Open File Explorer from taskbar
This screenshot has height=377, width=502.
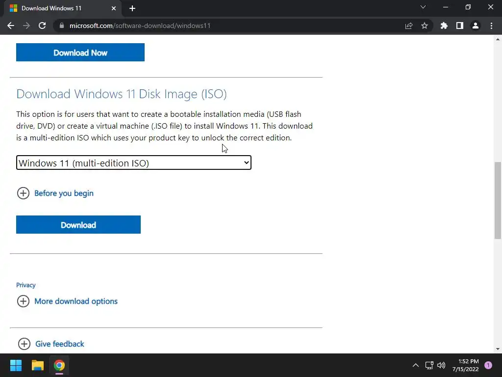click(x=37, y=365)
